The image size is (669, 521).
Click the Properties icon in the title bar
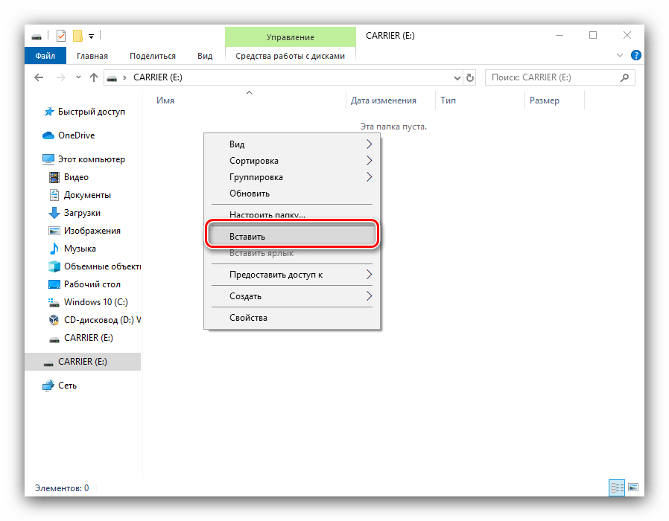click(x=61, y=36)
